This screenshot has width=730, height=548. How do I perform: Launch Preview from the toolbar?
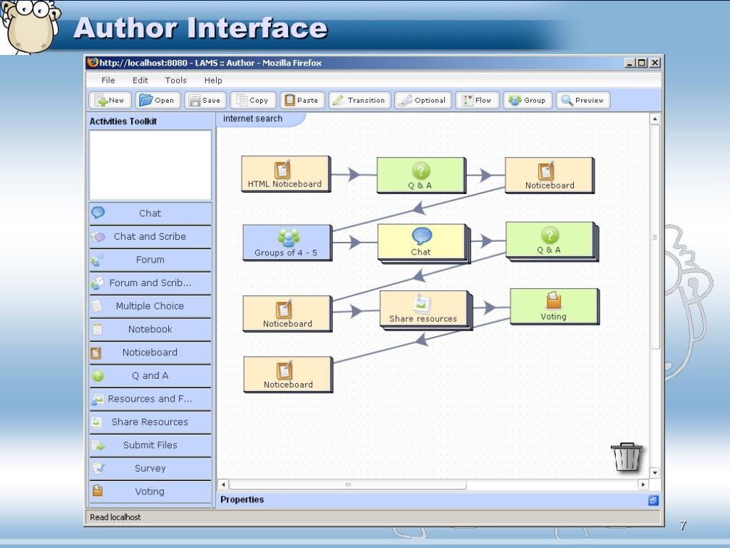pyautogui.click(x=583, y=100)
